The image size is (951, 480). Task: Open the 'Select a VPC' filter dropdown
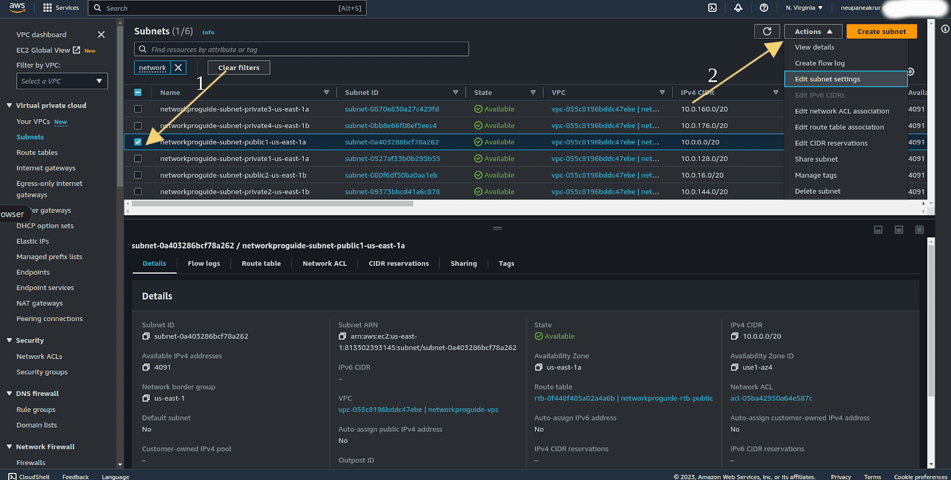62,81
